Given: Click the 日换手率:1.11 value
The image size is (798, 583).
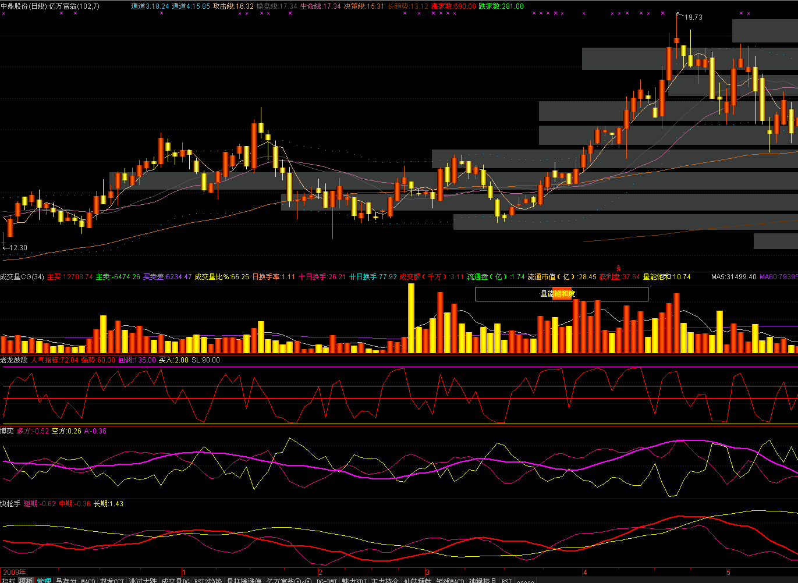Looking at the screenshot, I should [x=274, y=277].
